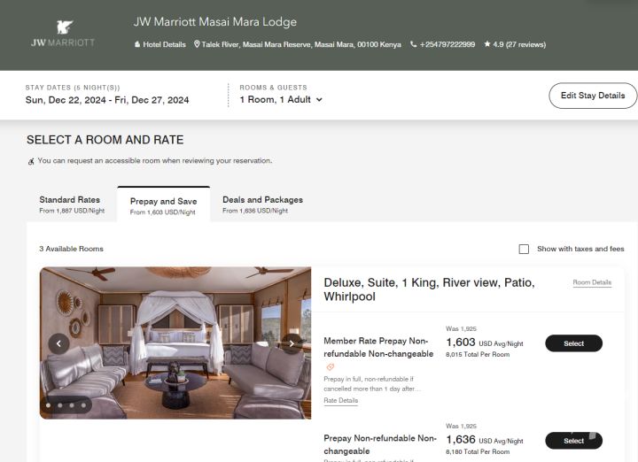The height and width of the screenshot is (462, 638).
Task: Open the Room Details link
Action: (592, 282)
